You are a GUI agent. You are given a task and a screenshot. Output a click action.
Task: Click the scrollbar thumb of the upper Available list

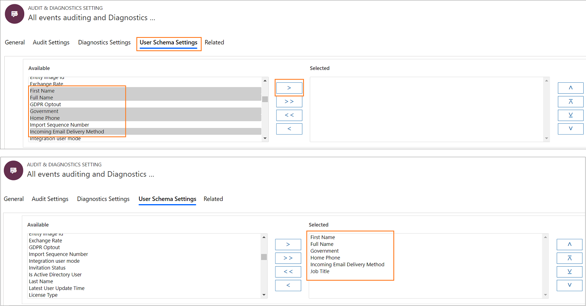pos(265,99)
